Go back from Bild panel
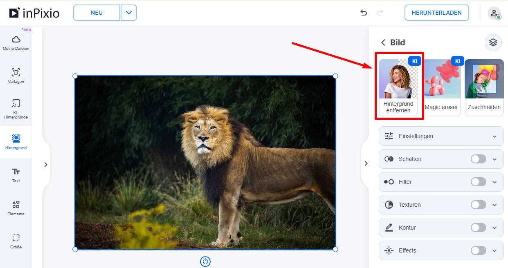This screenshot has height=268, width=508. (x=383, y=42)
